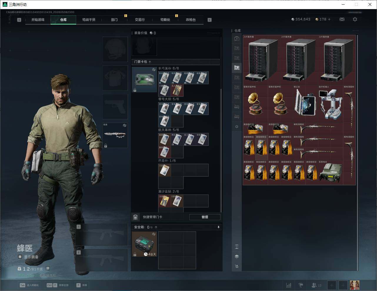
Task: Click the 进入特勤处 Tab shortcut button
Action: click(x=29, y=285)
